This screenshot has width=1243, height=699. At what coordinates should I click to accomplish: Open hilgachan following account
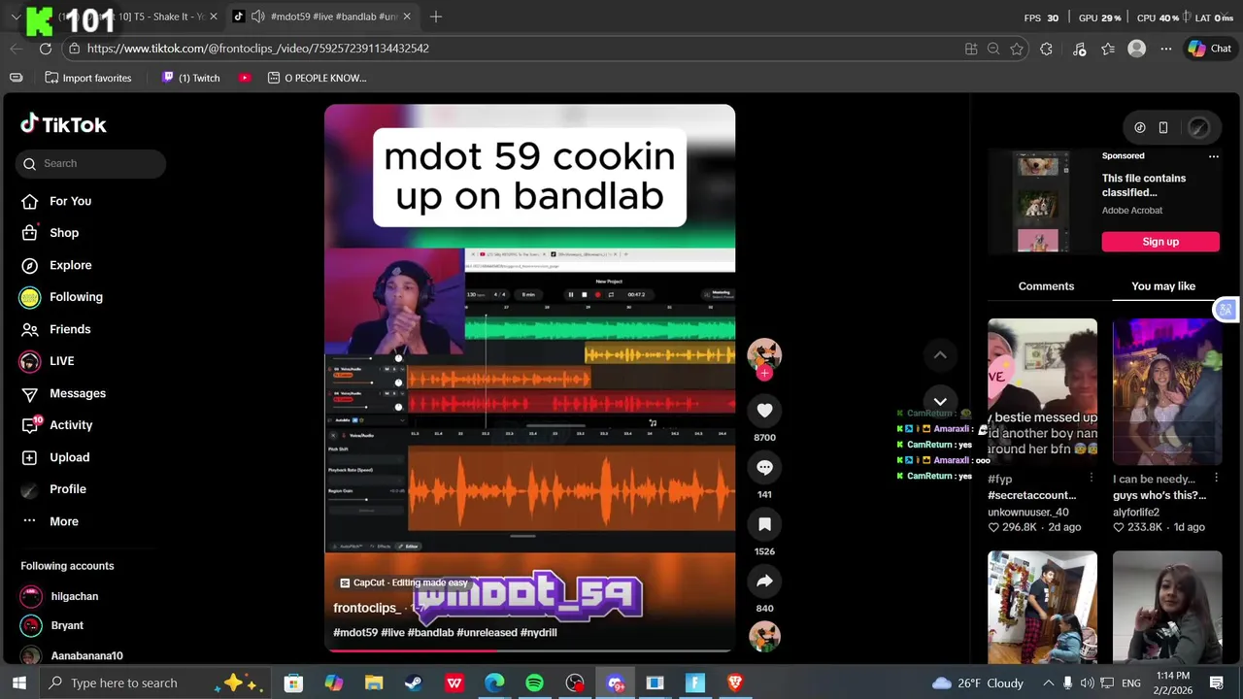59,596
